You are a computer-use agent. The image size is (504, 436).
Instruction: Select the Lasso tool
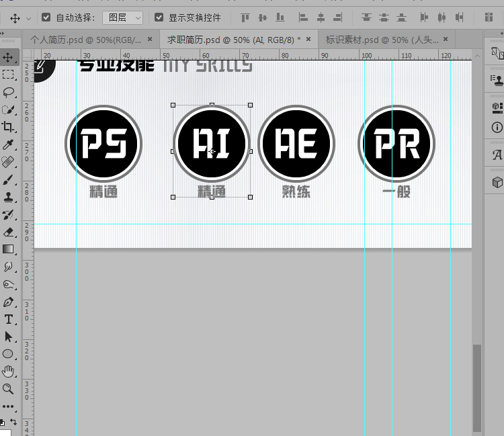(8, 92)
